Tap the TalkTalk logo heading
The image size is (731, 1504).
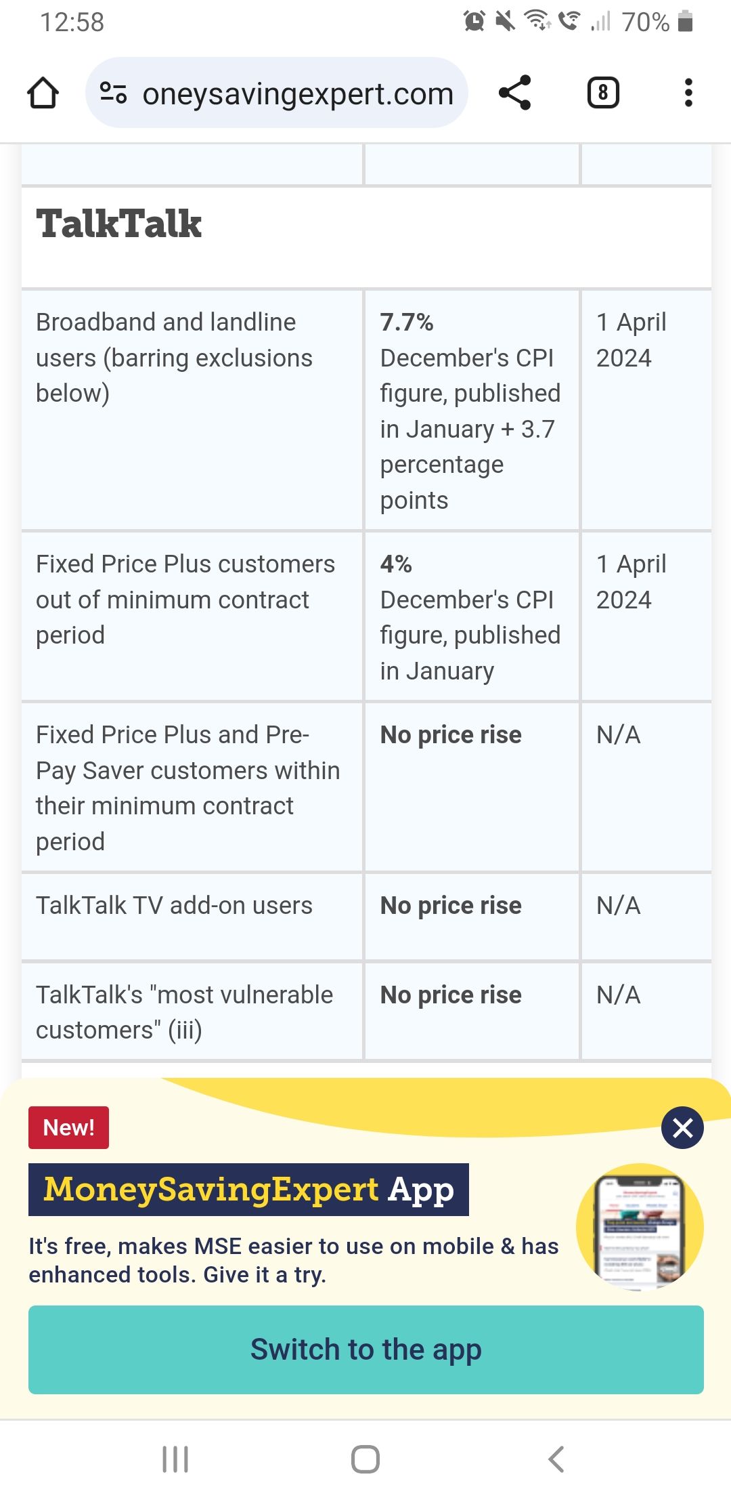(x=119, y=224)
